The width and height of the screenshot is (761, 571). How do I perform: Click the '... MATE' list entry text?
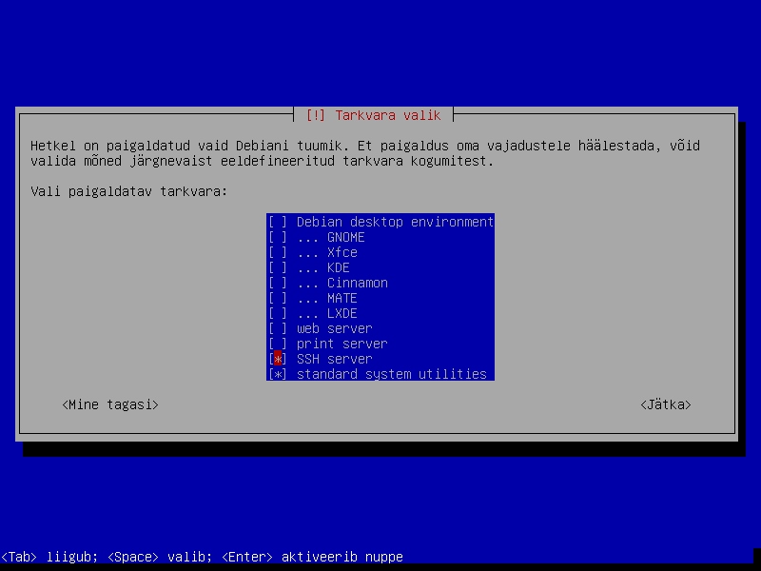pyautogui.click(x=327, y=298)
